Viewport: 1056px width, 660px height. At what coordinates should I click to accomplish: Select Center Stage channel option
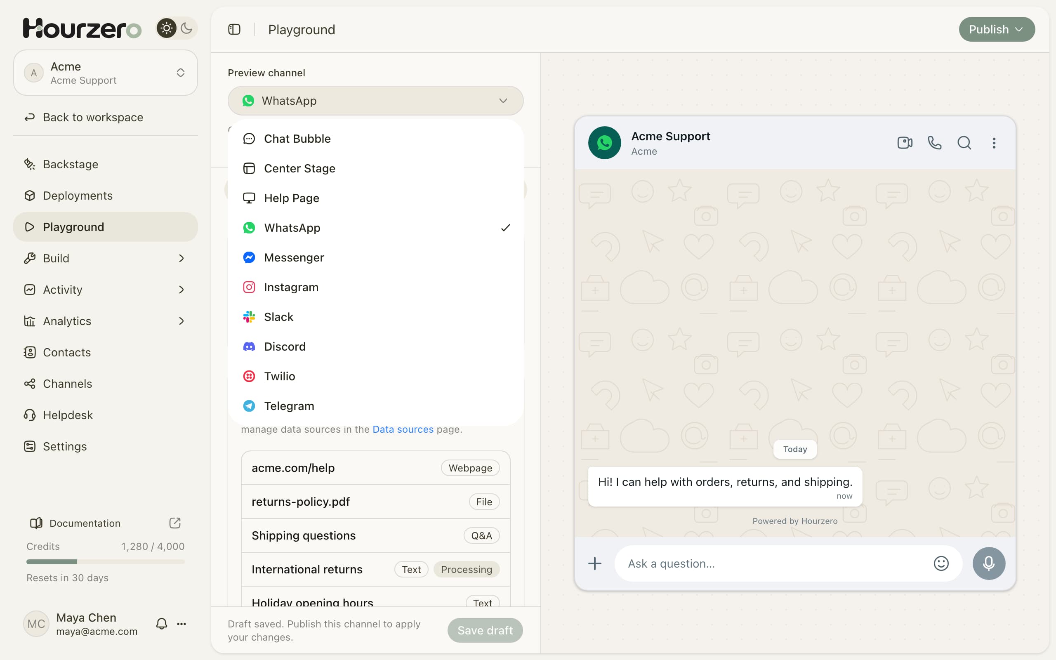375,168
